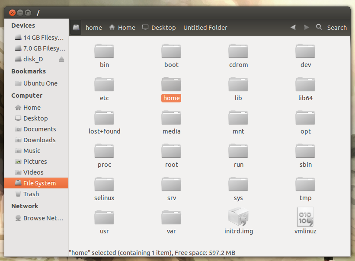Click the eject icon next to disk_D
355x261 pixels.
[61, 59]
